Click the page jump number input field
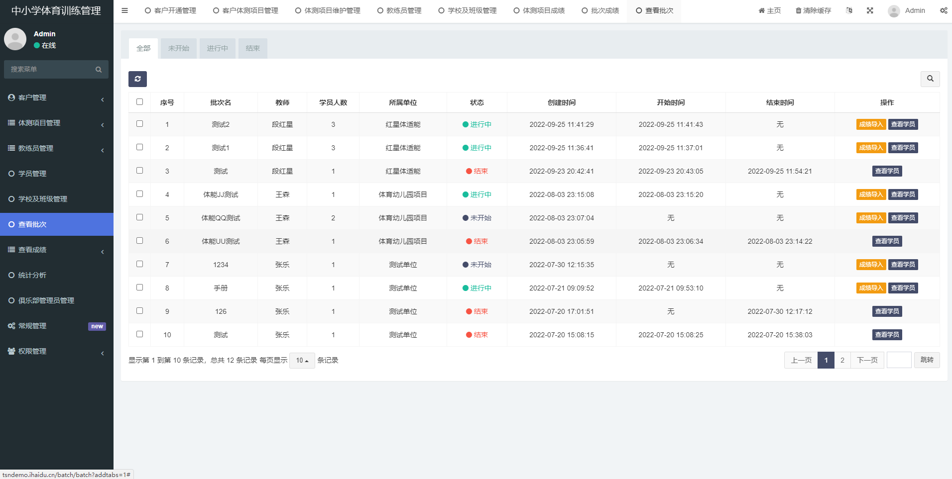The height and width of the screenshot is (479, 952). tap(899, 360)
